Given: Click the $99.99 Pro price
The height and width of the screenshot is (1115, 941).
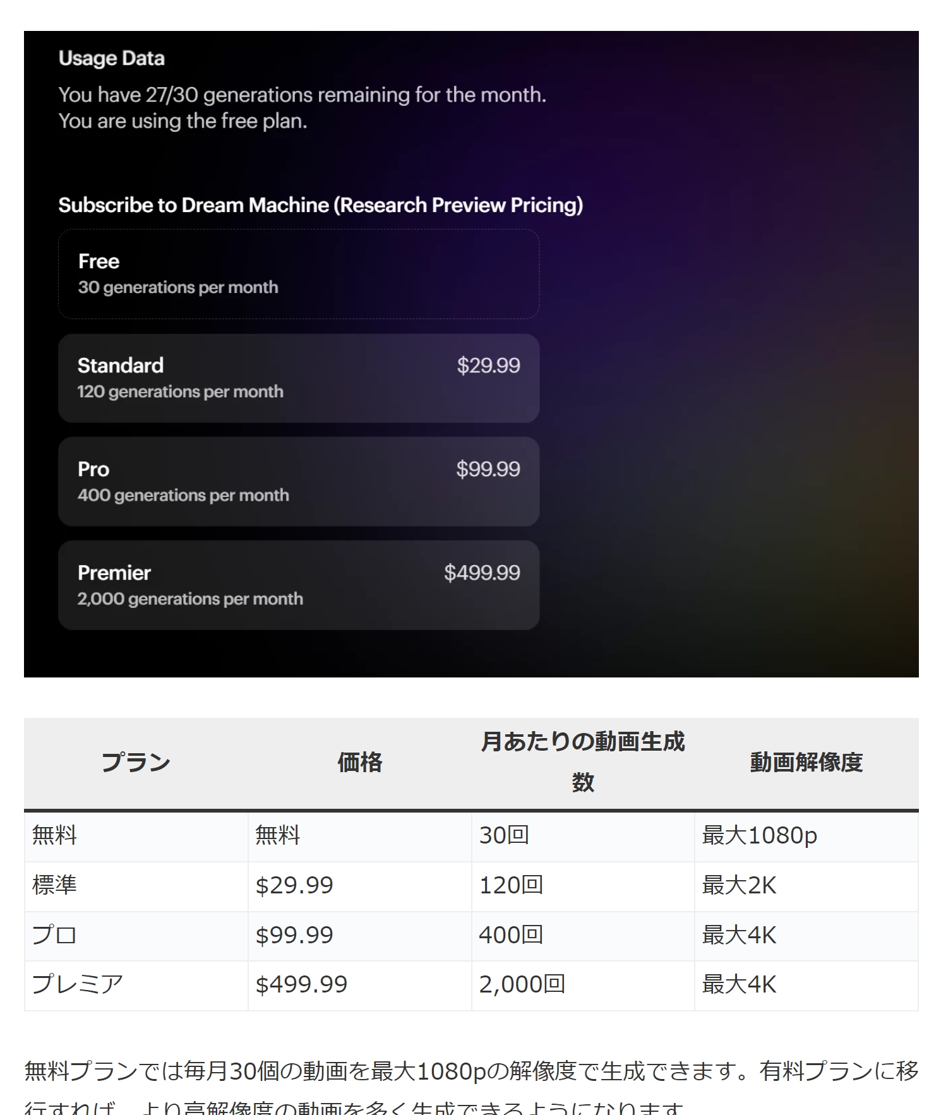Looking at the screenshot, I should (488, 469).
